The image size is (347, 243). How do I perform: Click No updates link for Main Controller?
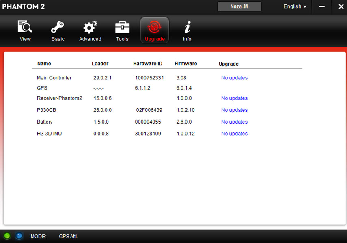pos(234,78)
